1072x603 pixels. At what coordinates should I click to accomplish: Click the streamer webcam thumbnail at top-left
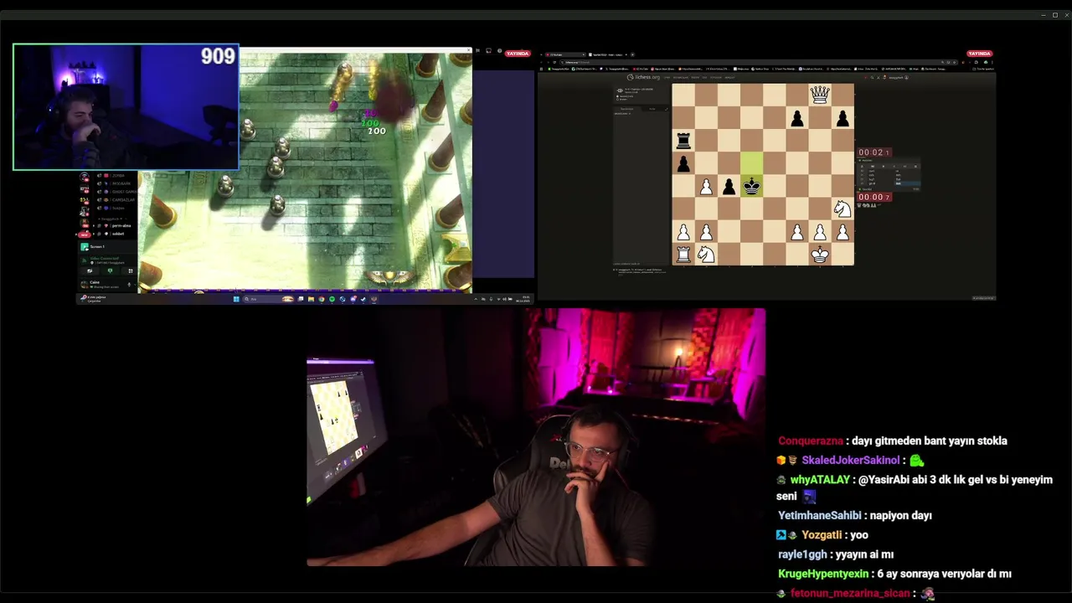[126, 107]
